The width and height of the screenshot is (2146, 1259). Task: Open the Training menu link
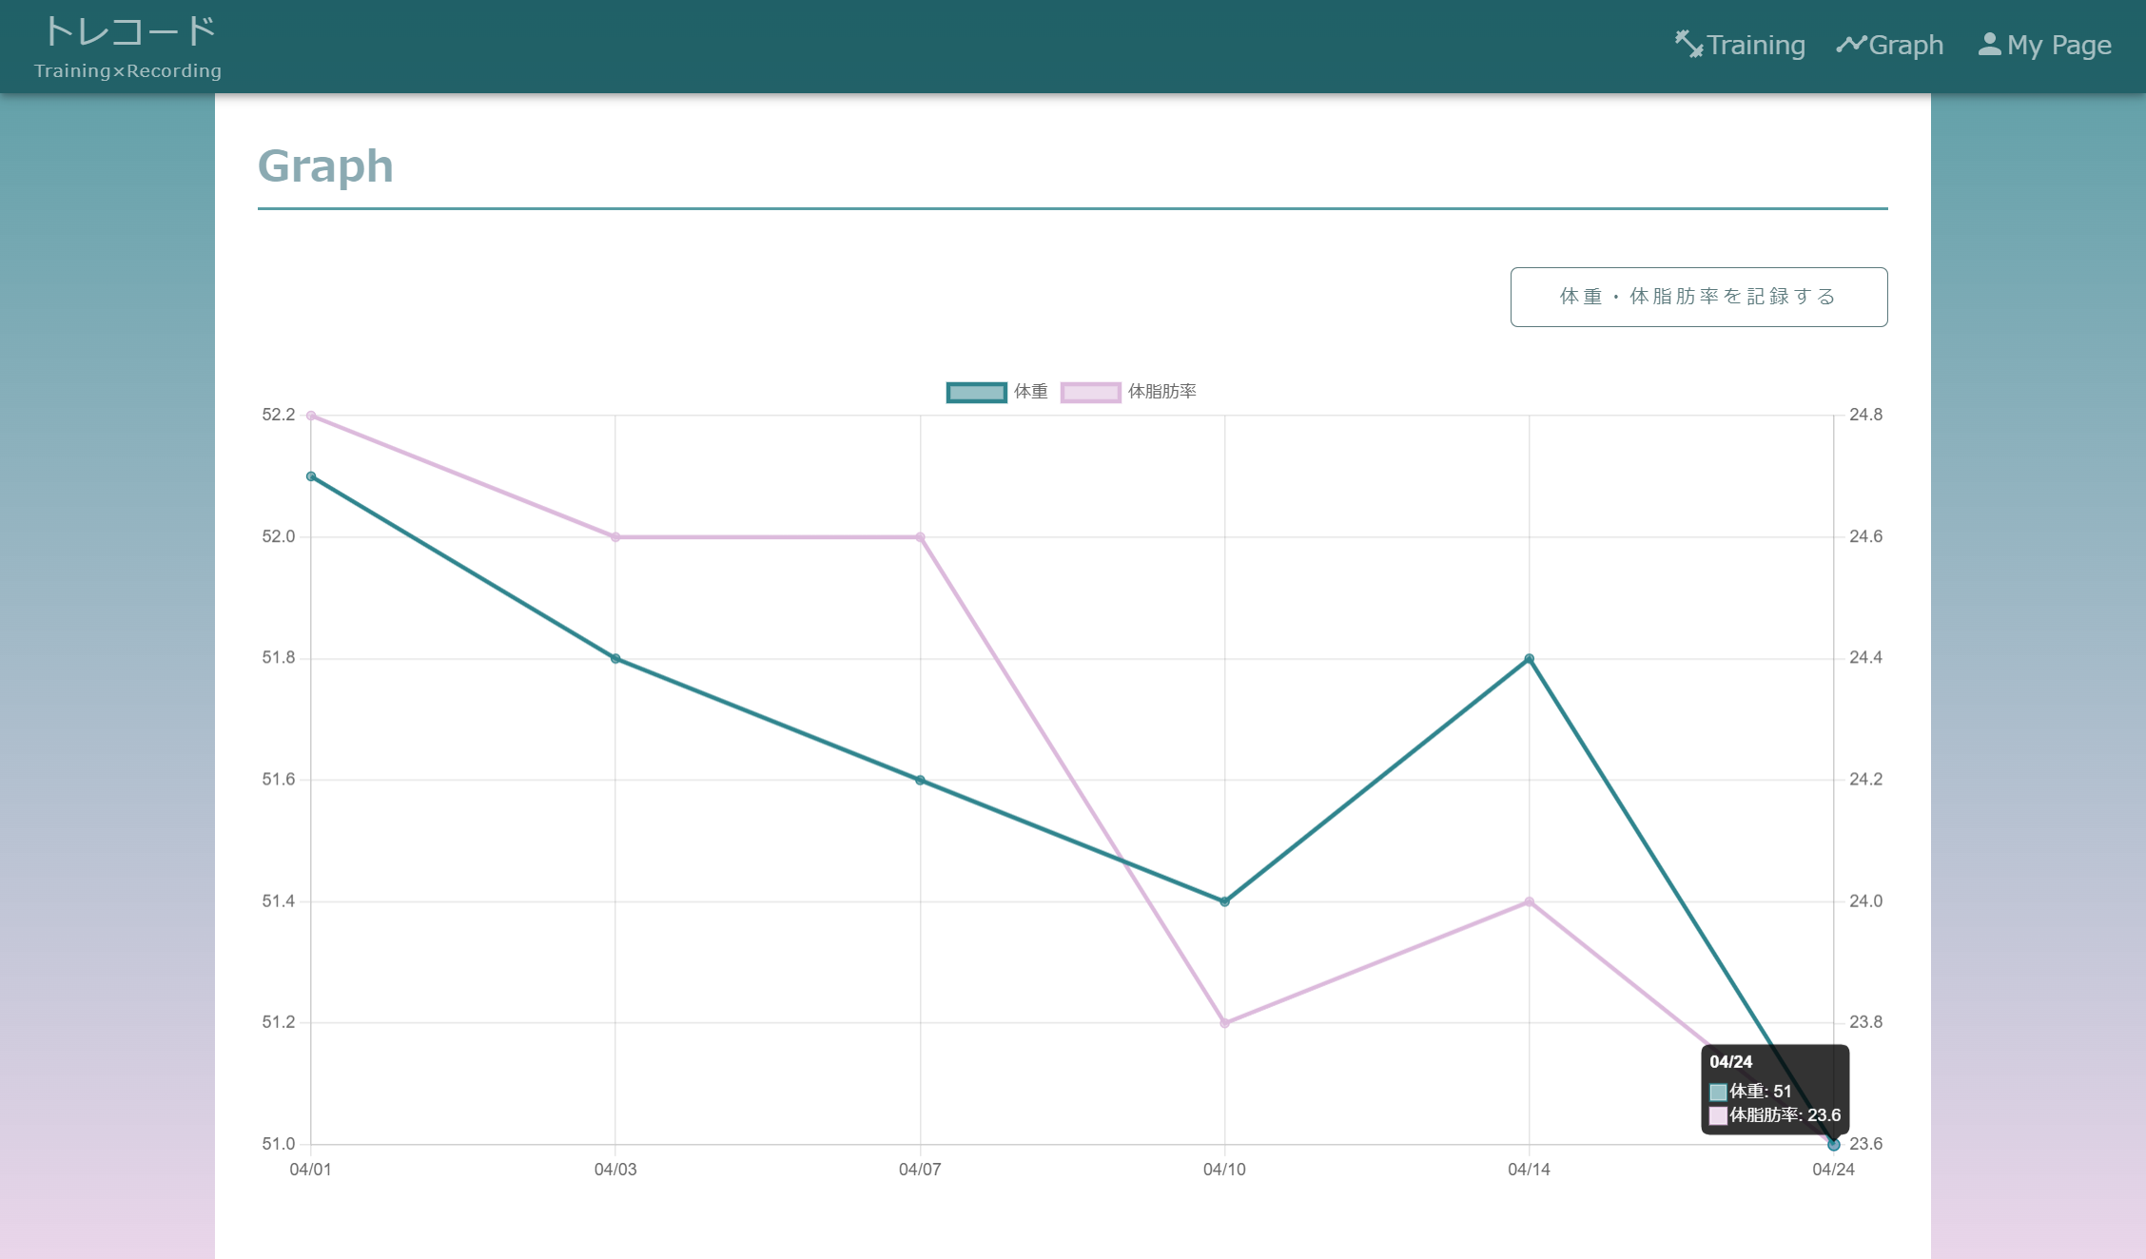pos(1755,45)
